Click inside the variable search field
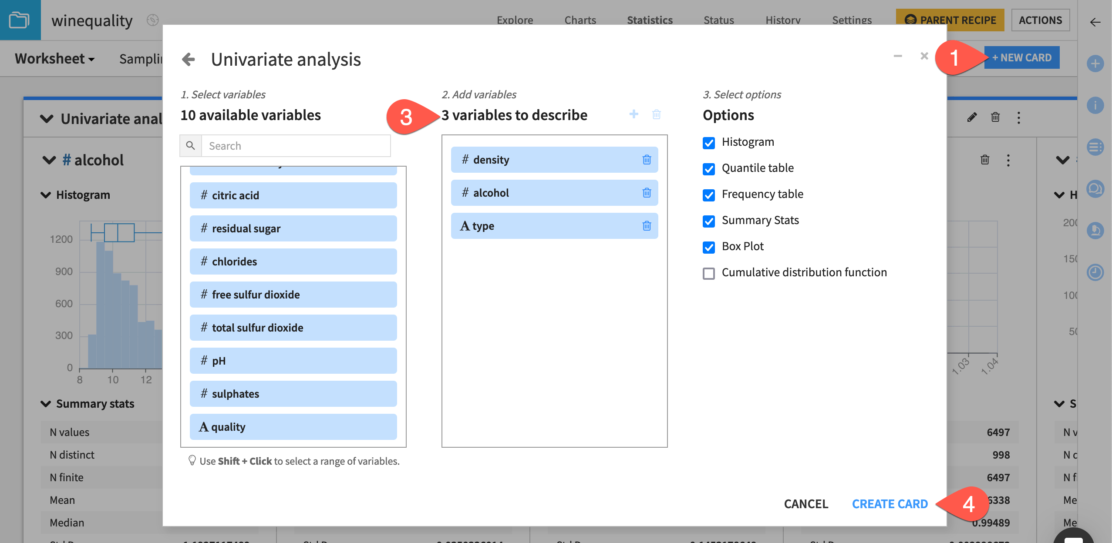This screenshot has height=543, width=1112. point(296,145)
